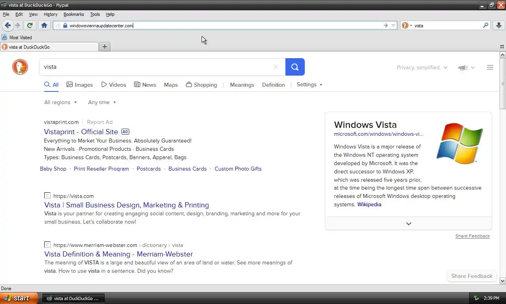Click the blue DuckDuckGo search button
The height and width of the screenshot is (304, 506).
(x=295, y=67)
